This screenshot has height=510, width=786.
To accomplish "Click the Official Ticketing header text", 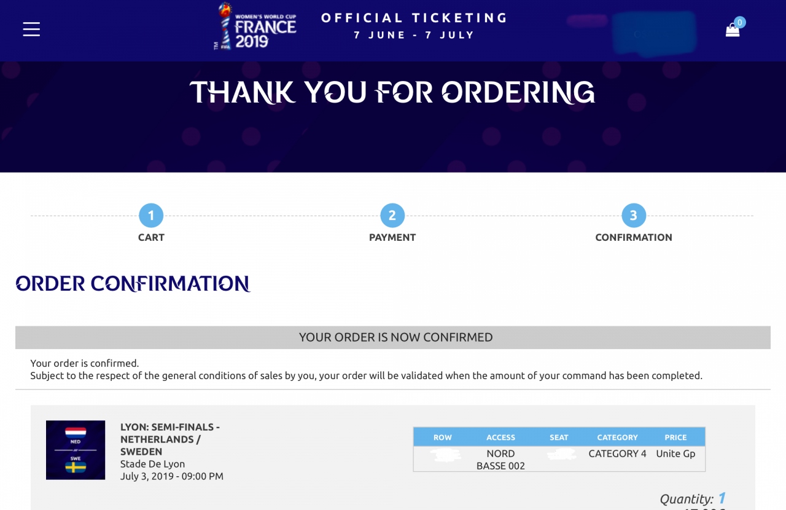I will (414, 25).
